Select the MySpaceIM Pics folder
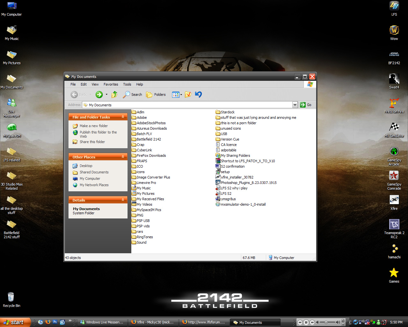 coord(146,210)
